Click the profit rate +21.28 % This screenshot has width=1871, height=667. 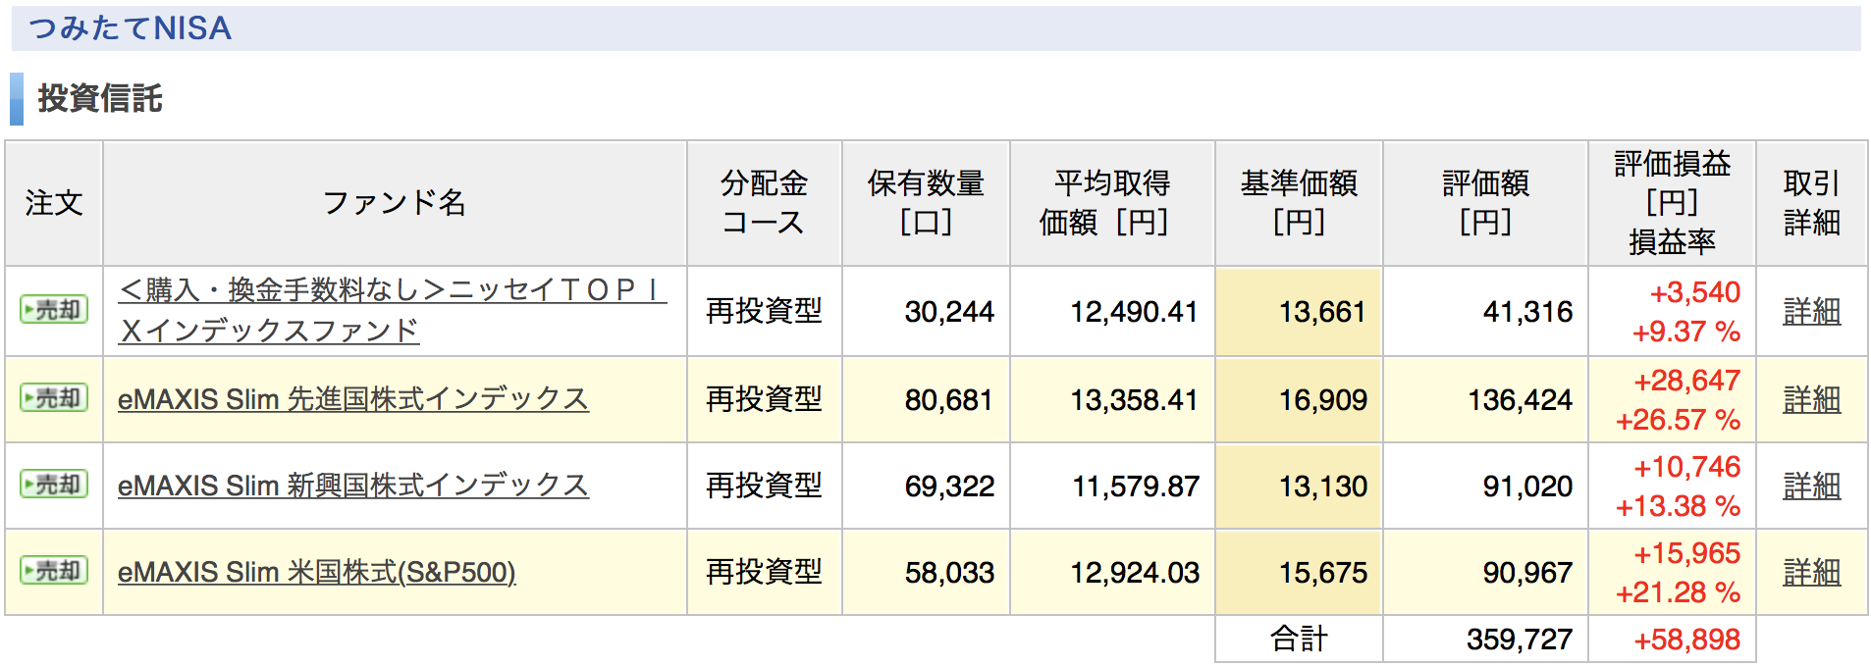point(1679,592)
